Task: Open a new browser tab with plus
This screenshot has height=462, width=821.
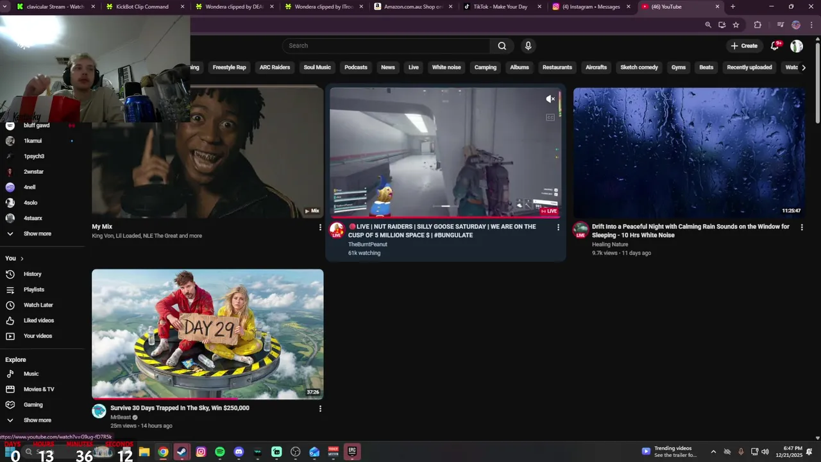Action: (732, 6)
